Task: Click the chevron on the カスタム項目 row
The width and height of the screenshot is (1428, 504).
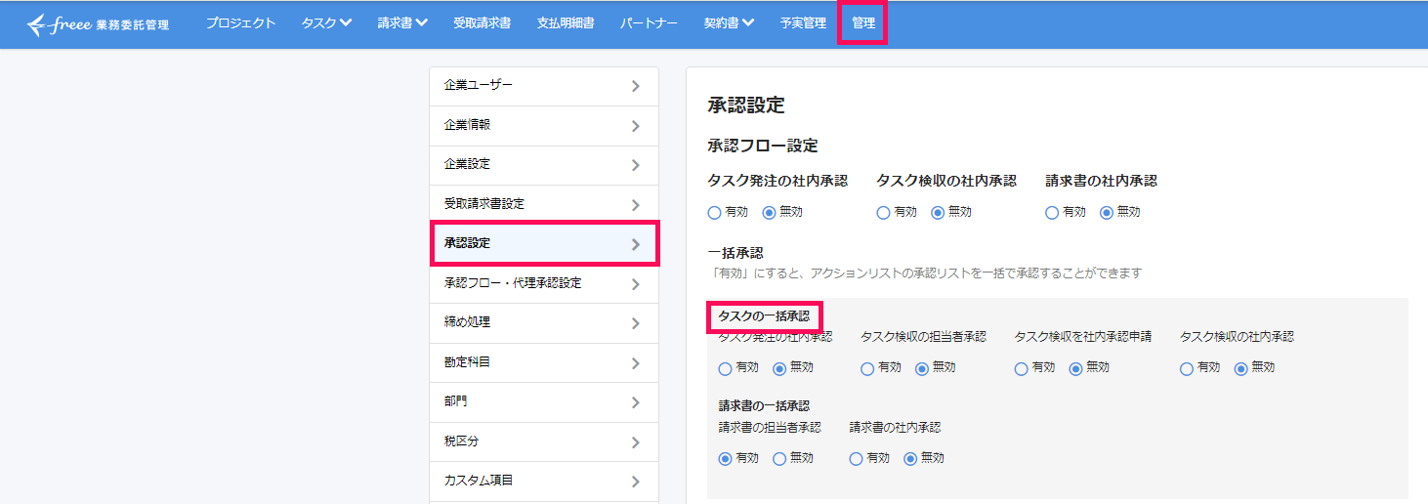Action: pos(636,482)
